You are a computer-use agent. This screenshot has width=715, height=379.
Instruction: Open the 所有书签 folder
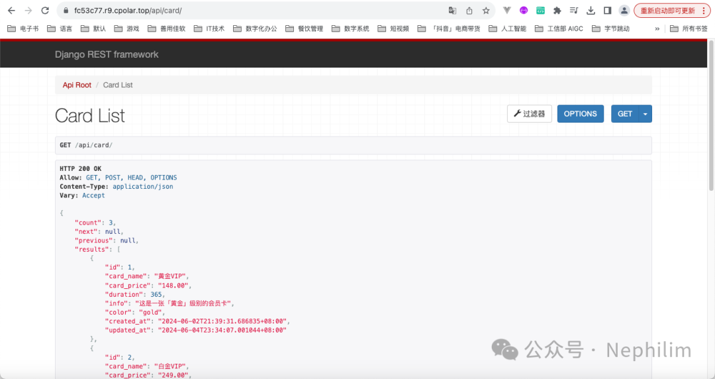[689, 28]
